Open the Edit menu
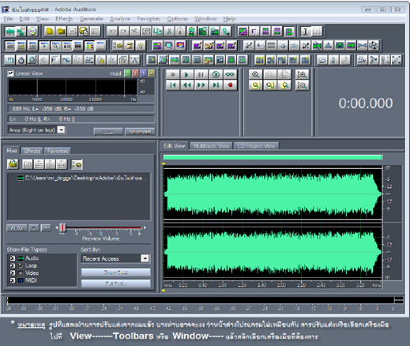The width and height of the screenshot is (410, 346). [24, 19]
